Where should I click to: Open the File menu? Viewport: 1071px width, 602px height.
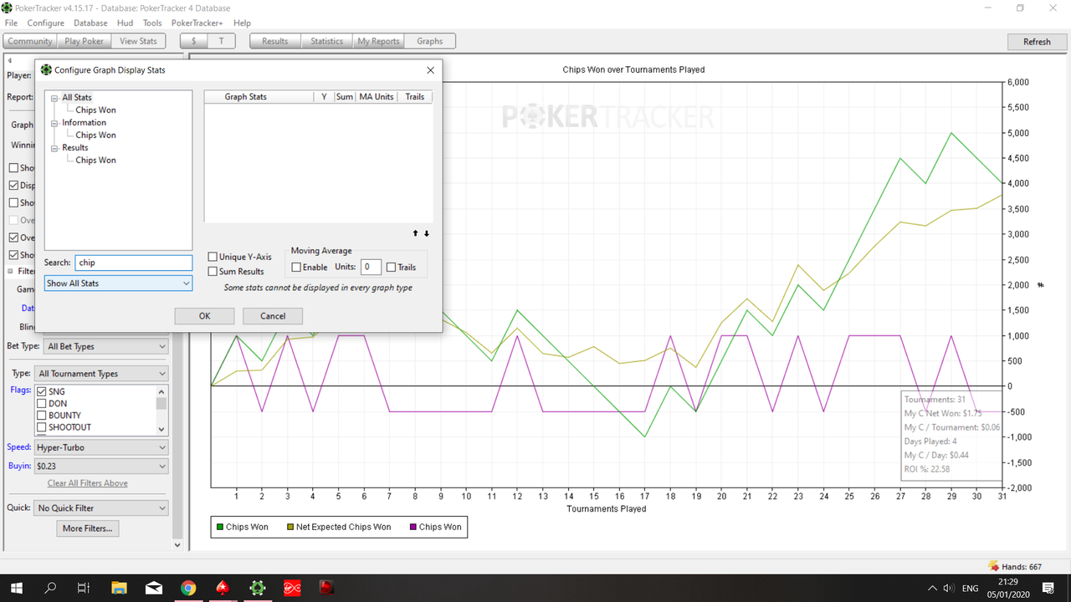point(11,23)
